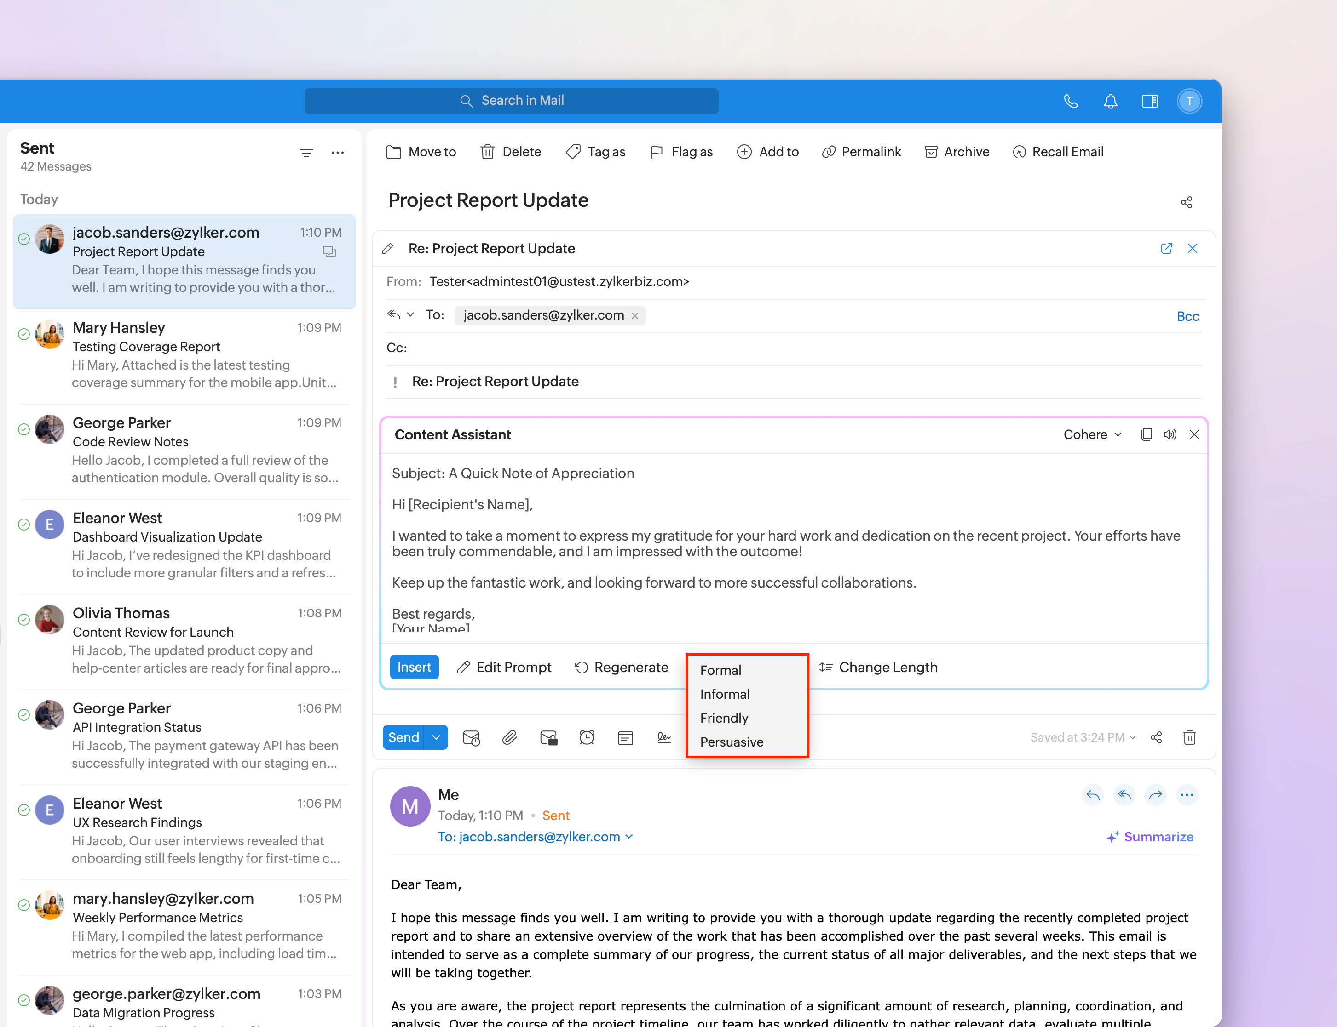Select Friendly tone from the menu
Image resolution: width=1337 pixels, height=1027 pixels.
724,718
